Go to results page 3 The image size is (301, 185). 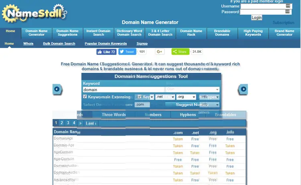[68, 123]
